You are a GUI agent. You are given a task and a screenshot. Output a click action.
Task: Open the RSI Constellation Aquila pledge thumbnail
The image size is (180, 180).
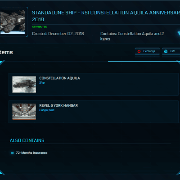click(13, 22)
